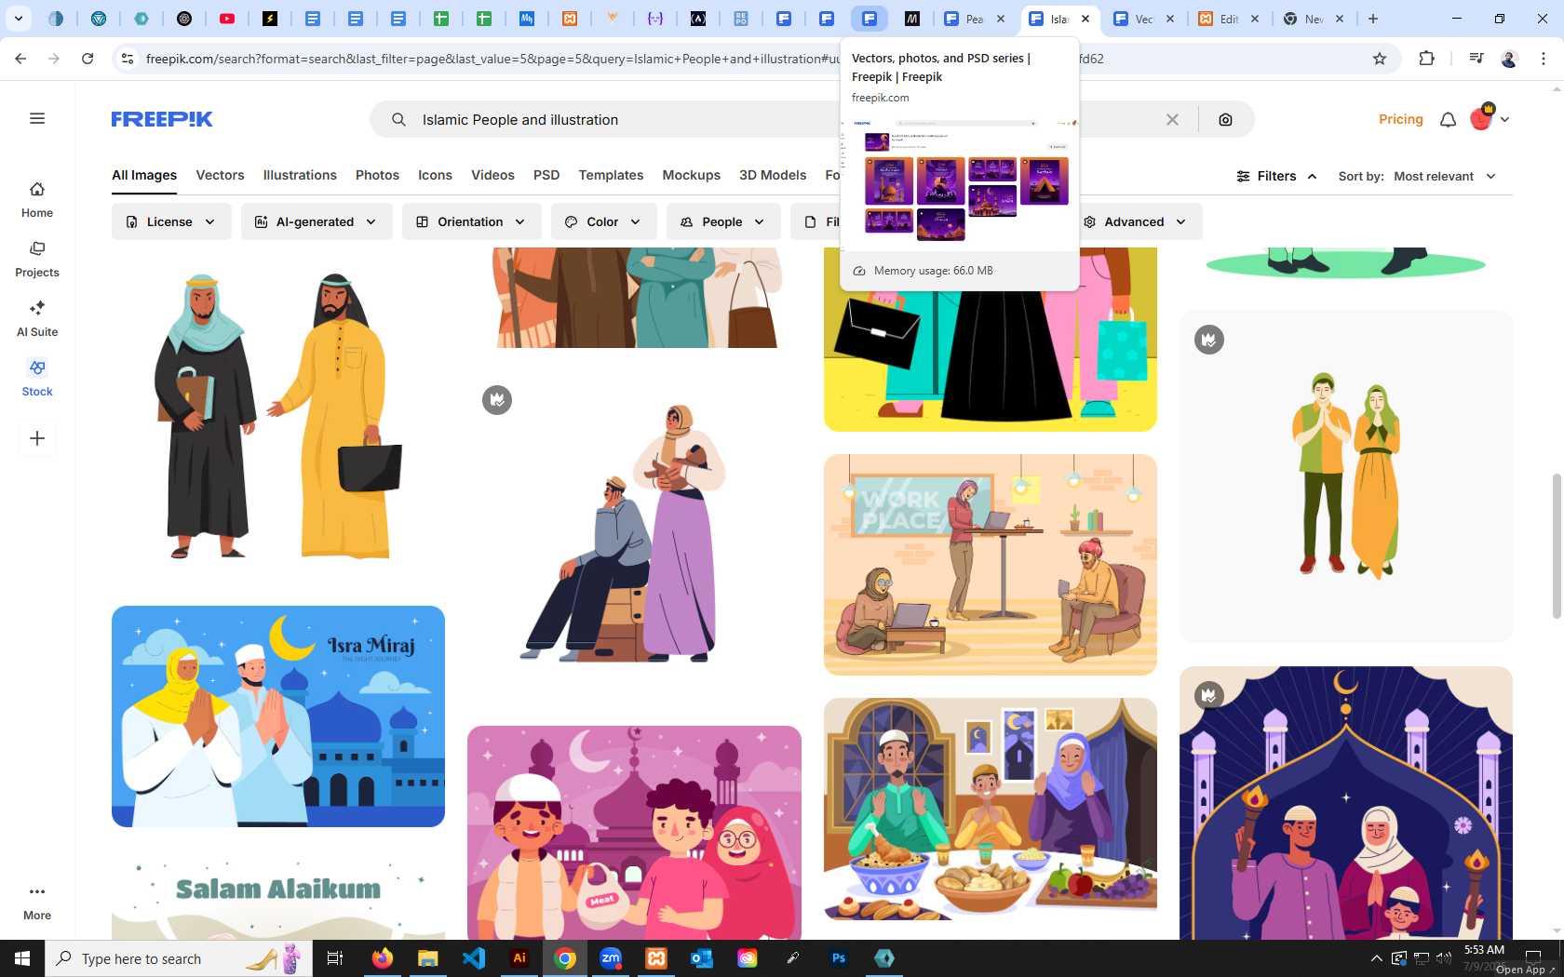This screenshot has width=1564, height=977.
Task: Click premium crown on mosque family image
Action: pyautogui.click(x=1209, y=695)
